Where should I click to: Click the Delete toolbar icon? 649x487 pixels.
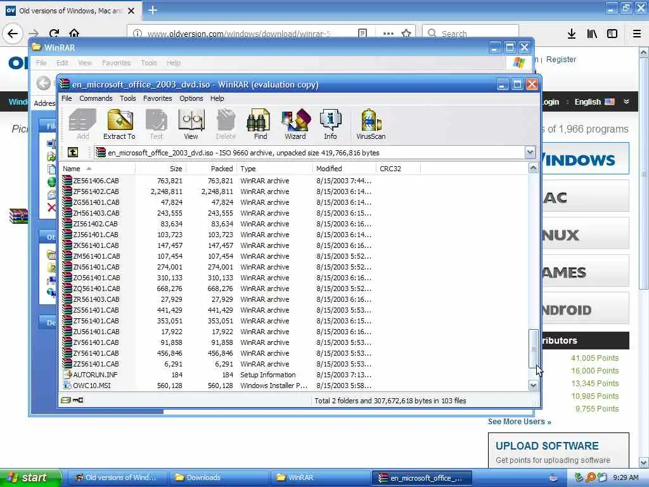click(x=226, y=124)
